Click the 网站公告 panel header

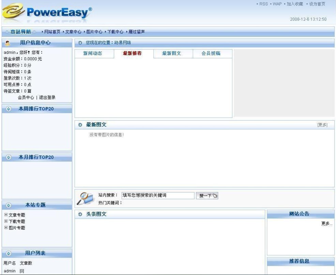[301, 214]
